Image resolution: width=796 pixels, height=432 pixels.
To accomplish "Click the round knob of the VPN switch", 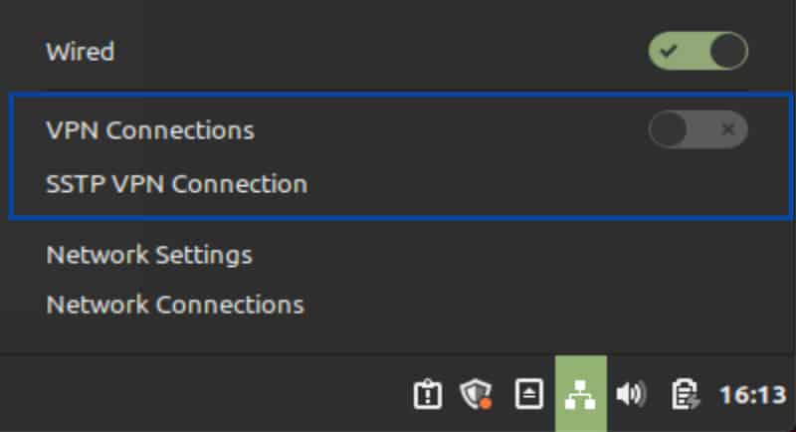I will click(668, 129).
